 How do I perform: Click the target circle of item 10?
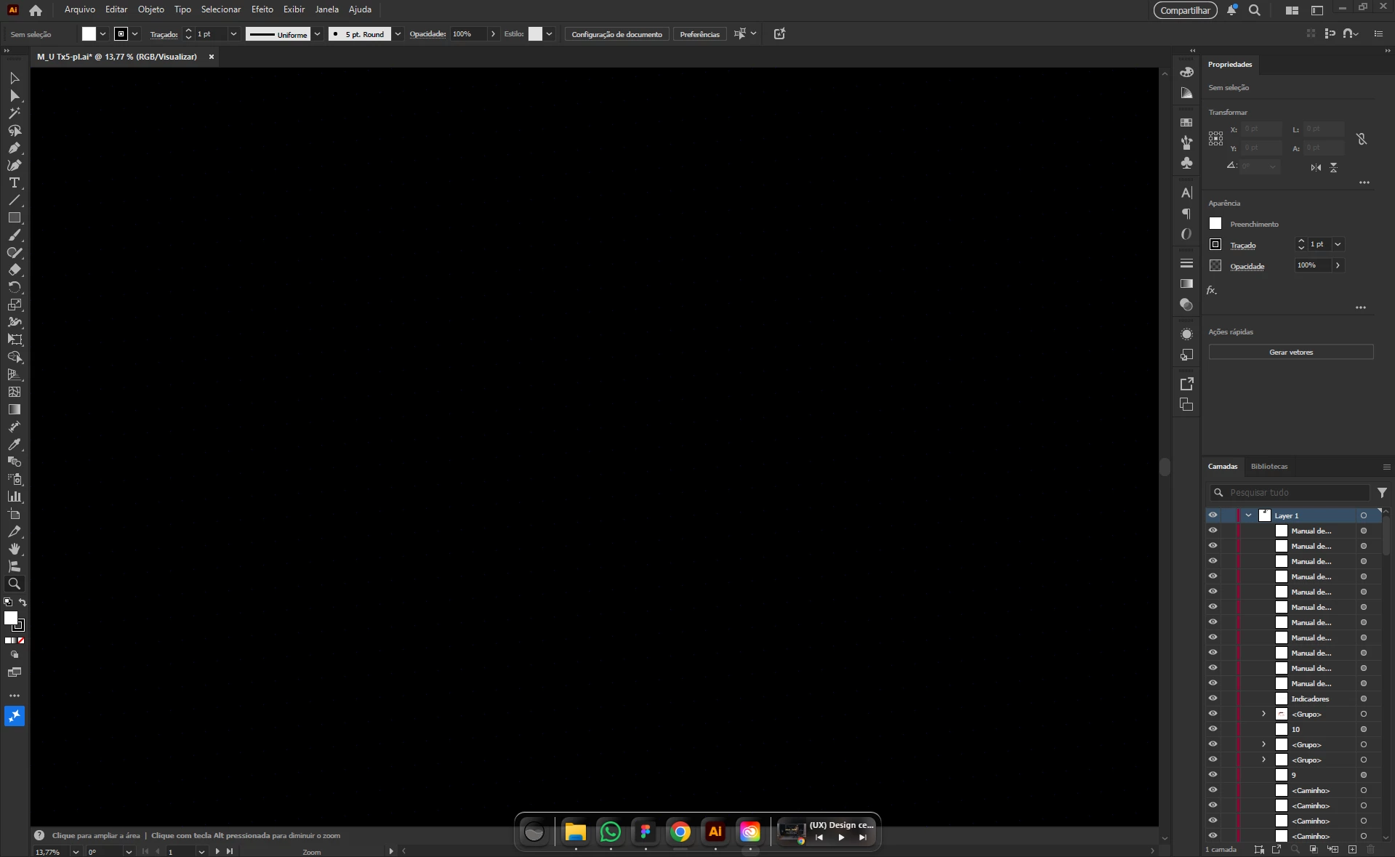1364,729
